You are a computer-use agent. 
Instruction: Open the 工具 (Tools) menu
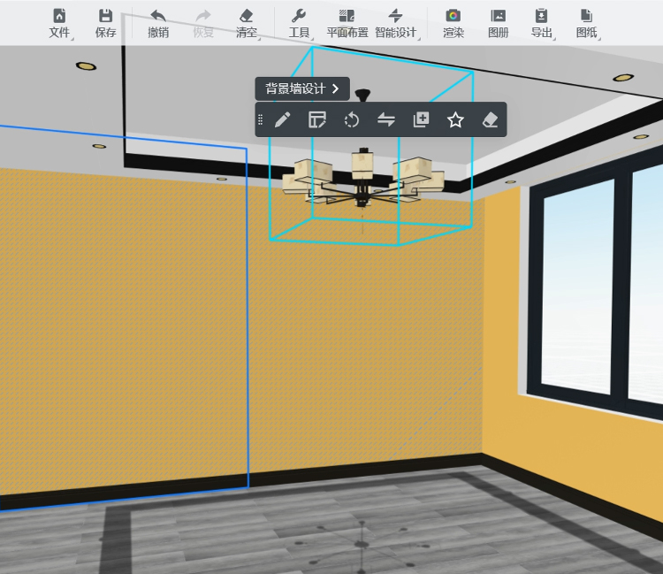pyautogui.click(x=299, y=24)
